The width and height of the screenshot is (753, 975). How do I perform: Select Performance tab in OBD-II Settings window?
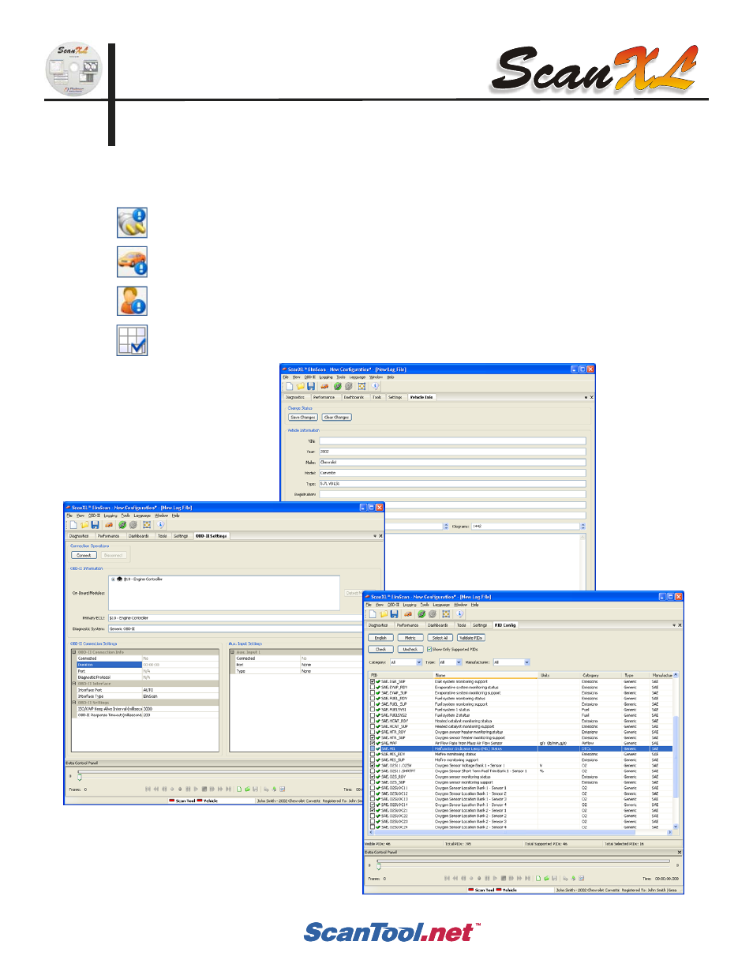click(108, 536)
